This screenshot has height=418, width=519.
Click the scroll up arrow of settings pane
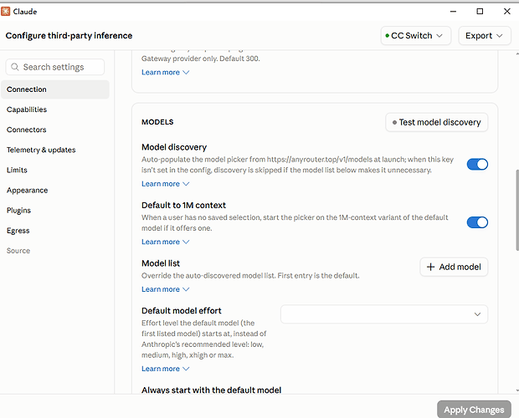click(517, 54)
